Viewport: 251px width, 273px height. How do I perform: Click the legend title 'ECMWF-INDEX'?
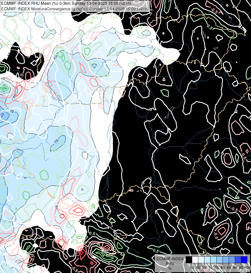click(x=170, y=259)
